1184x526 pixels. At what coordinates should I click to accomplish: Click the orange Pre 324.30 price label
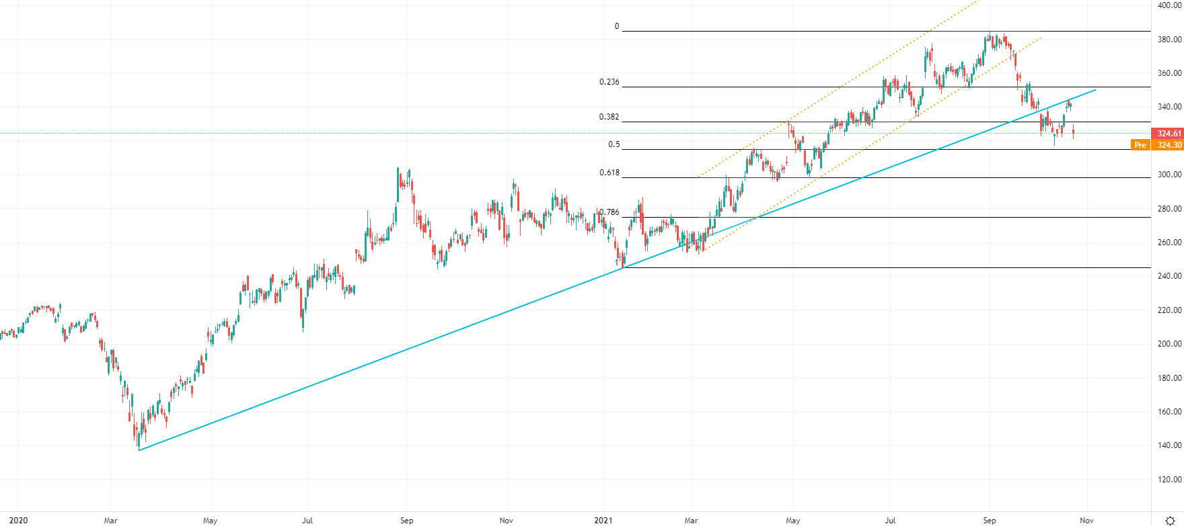[x=1157, y=145]
